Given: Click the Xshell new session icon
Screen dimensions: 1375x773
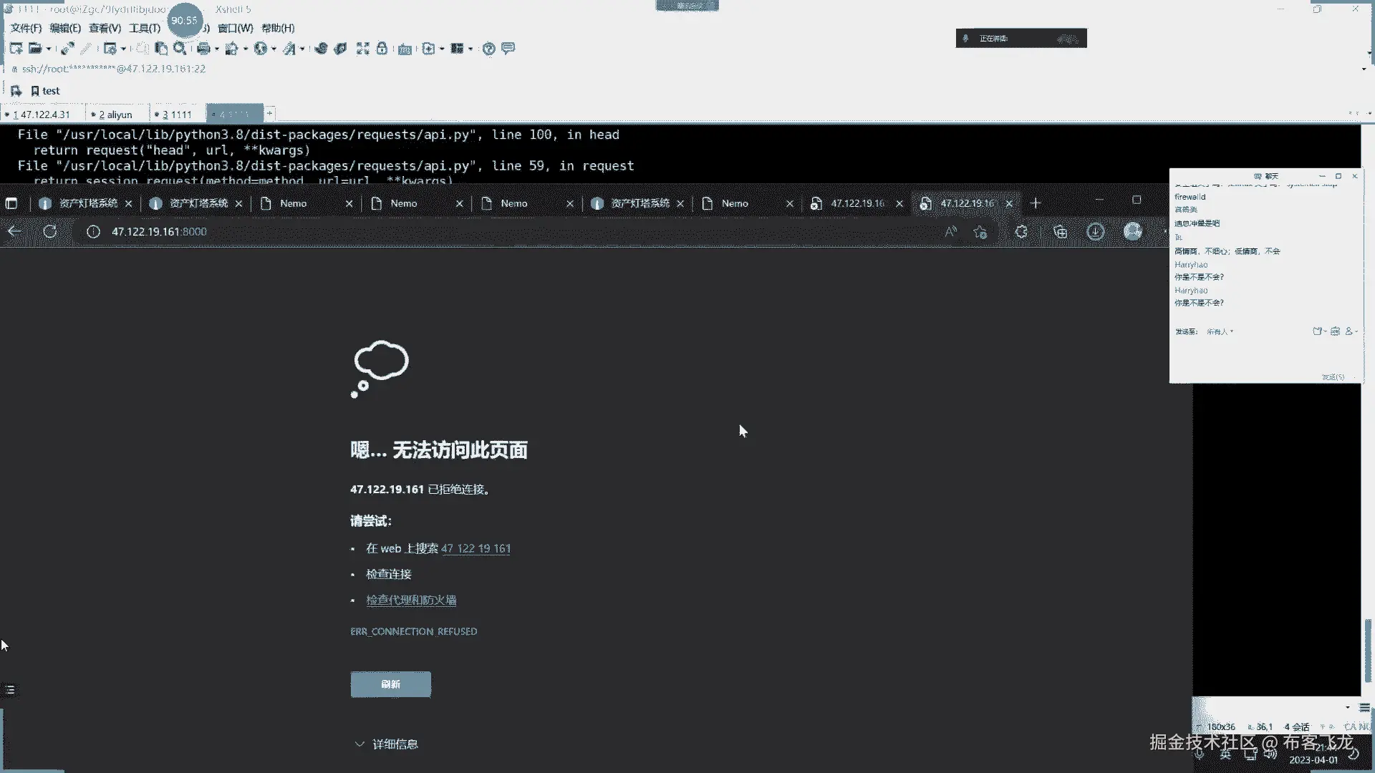Looking at the screenshot, I should pyautogui.click(x=16, y=49).
